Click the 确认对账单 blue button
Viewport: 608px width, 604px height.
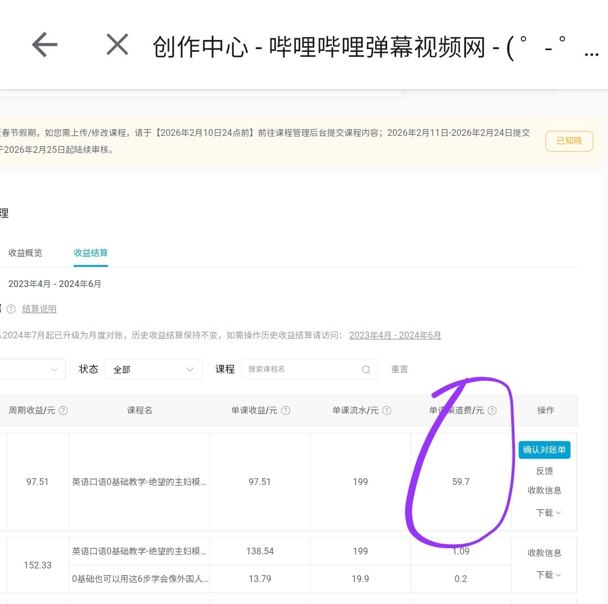pos(544,449)
